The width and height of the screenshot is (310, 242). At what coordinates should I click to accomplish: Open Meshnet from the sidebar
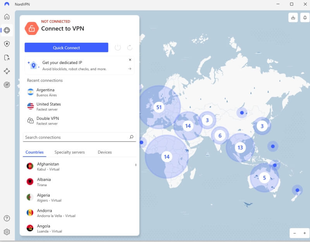click(7, 71)
